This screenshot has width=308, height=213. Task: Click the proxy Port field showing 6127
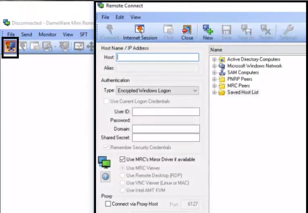190,204
